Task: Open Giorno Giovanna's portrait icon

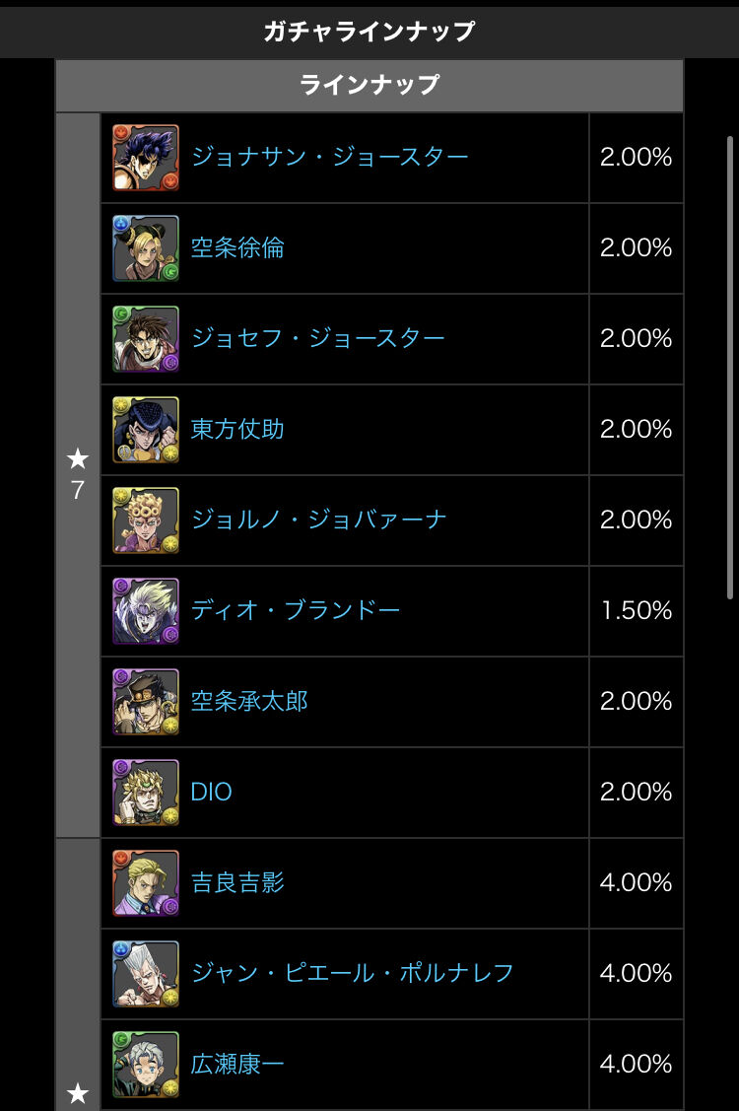Action: [146, 521]
